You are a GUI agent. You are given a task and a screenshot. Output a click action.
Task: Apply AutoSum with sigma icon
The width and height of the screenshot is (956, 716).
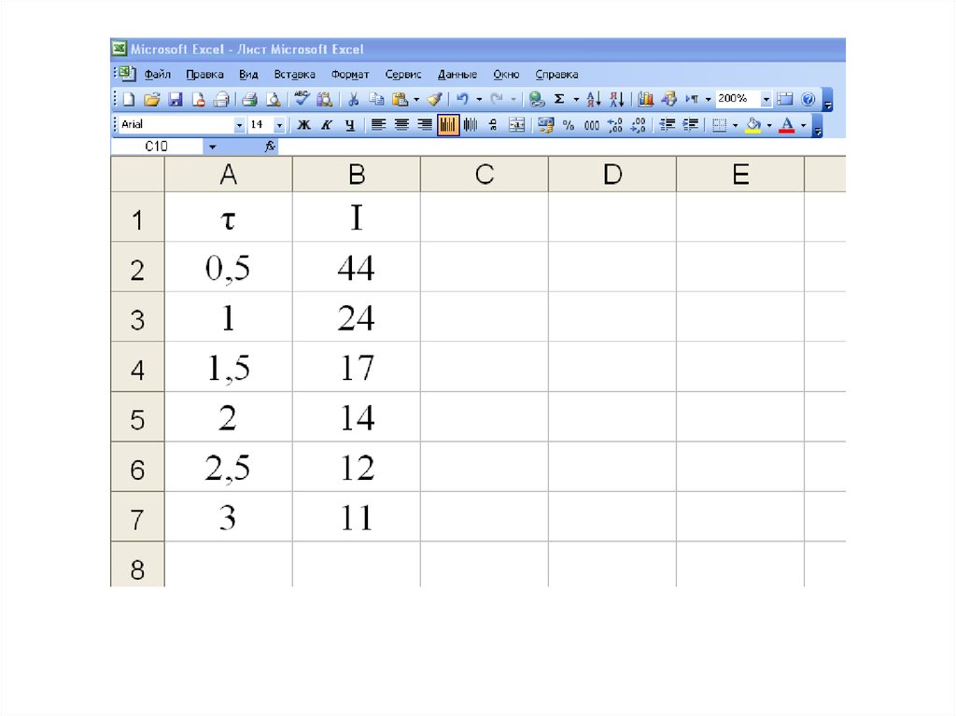click(559, 99)
